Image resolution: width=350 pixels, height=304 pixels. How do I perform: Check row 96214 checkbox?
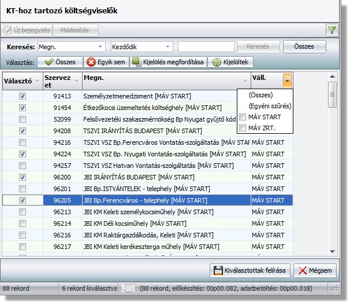pos(23,224)
